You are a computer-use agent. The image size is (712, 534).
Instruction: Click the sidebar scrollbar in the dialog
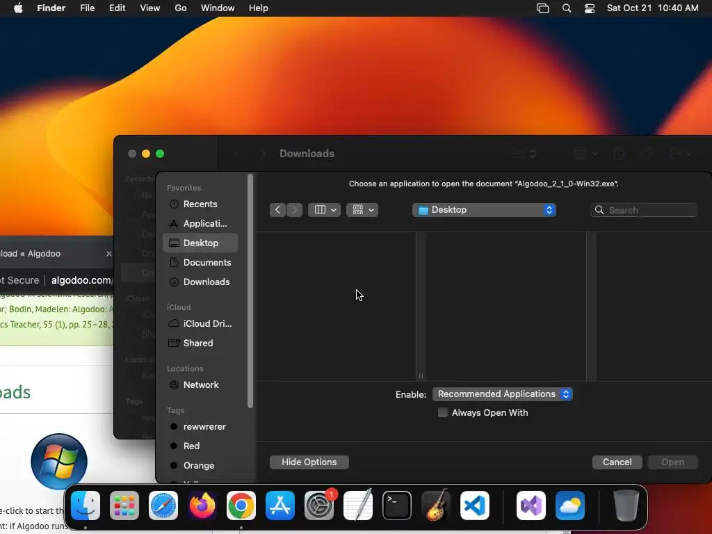click(x=250, y=291)
